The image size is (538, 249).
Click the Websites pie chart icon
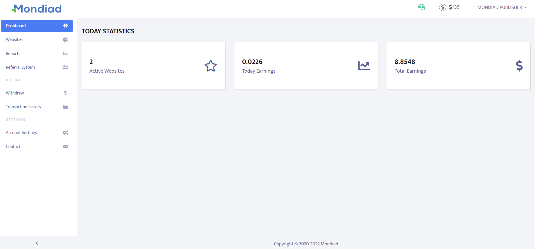click(65, 40)
